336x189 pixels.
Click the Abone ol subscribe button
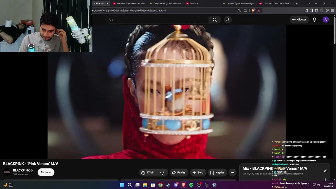46,172
